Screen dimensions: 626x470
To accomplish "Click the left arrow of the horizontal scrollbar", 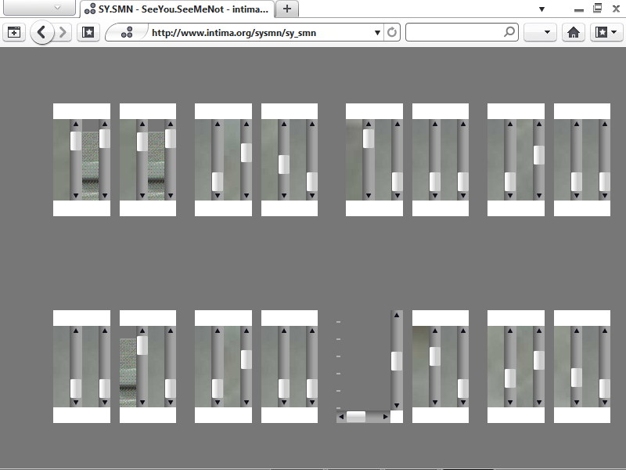I will (340, 417).
